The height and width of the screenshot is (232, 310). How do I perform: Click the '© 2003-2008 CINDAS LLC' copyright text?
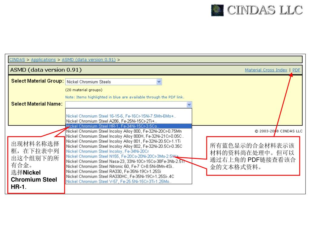pyautogui.click(x=279, y=131)
